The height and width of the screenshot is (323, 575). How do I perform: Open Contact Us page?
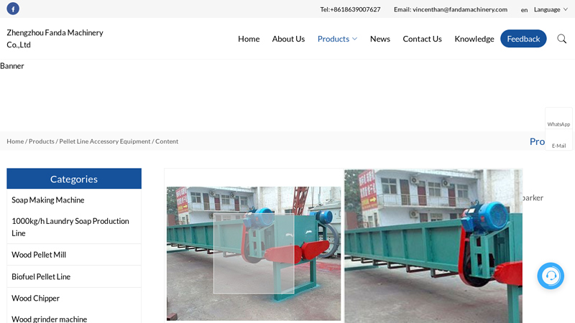[422, 39]
